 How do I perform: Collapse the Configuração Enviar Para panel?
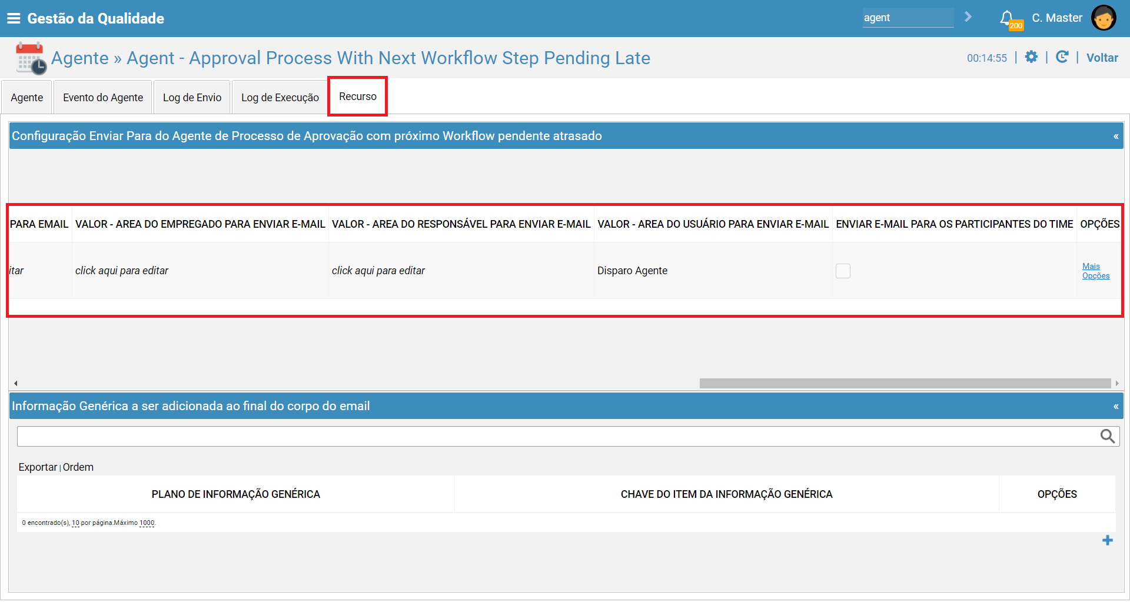(x=1115, y=137)
